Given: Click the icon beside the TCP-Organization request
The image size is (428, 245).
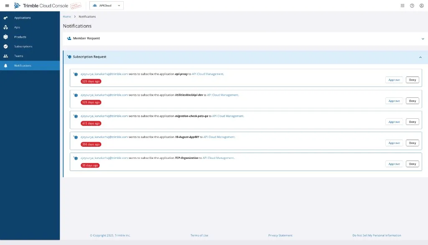Looking at the screenshot, I should (76, 158).
